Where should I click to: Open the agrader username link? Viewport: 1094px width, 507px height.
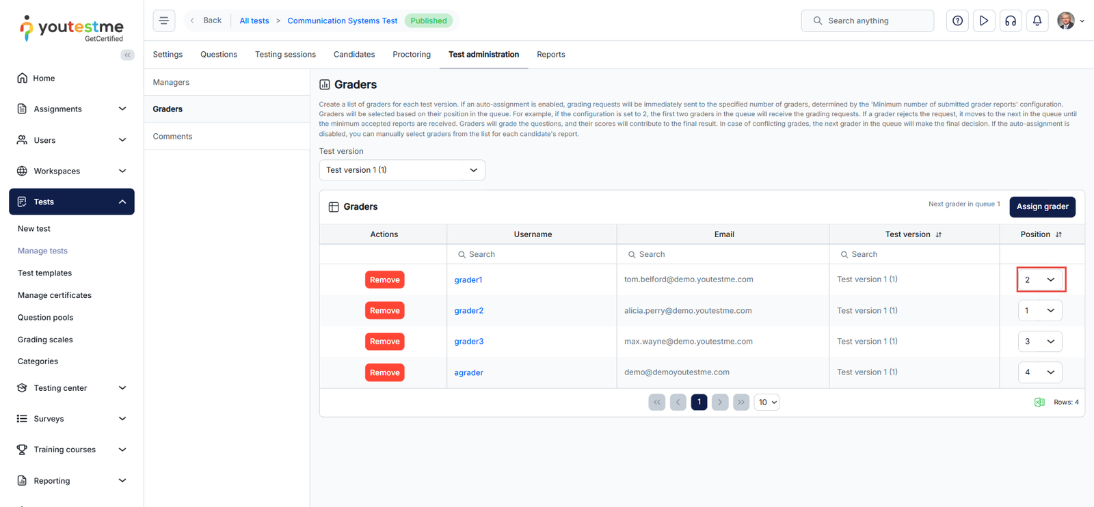(468, 372)
